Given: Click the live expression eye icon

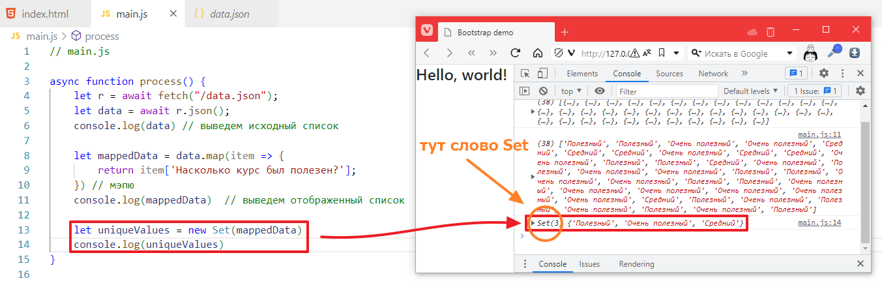Looking at the screenshot, I should click(x=600, y=91).
